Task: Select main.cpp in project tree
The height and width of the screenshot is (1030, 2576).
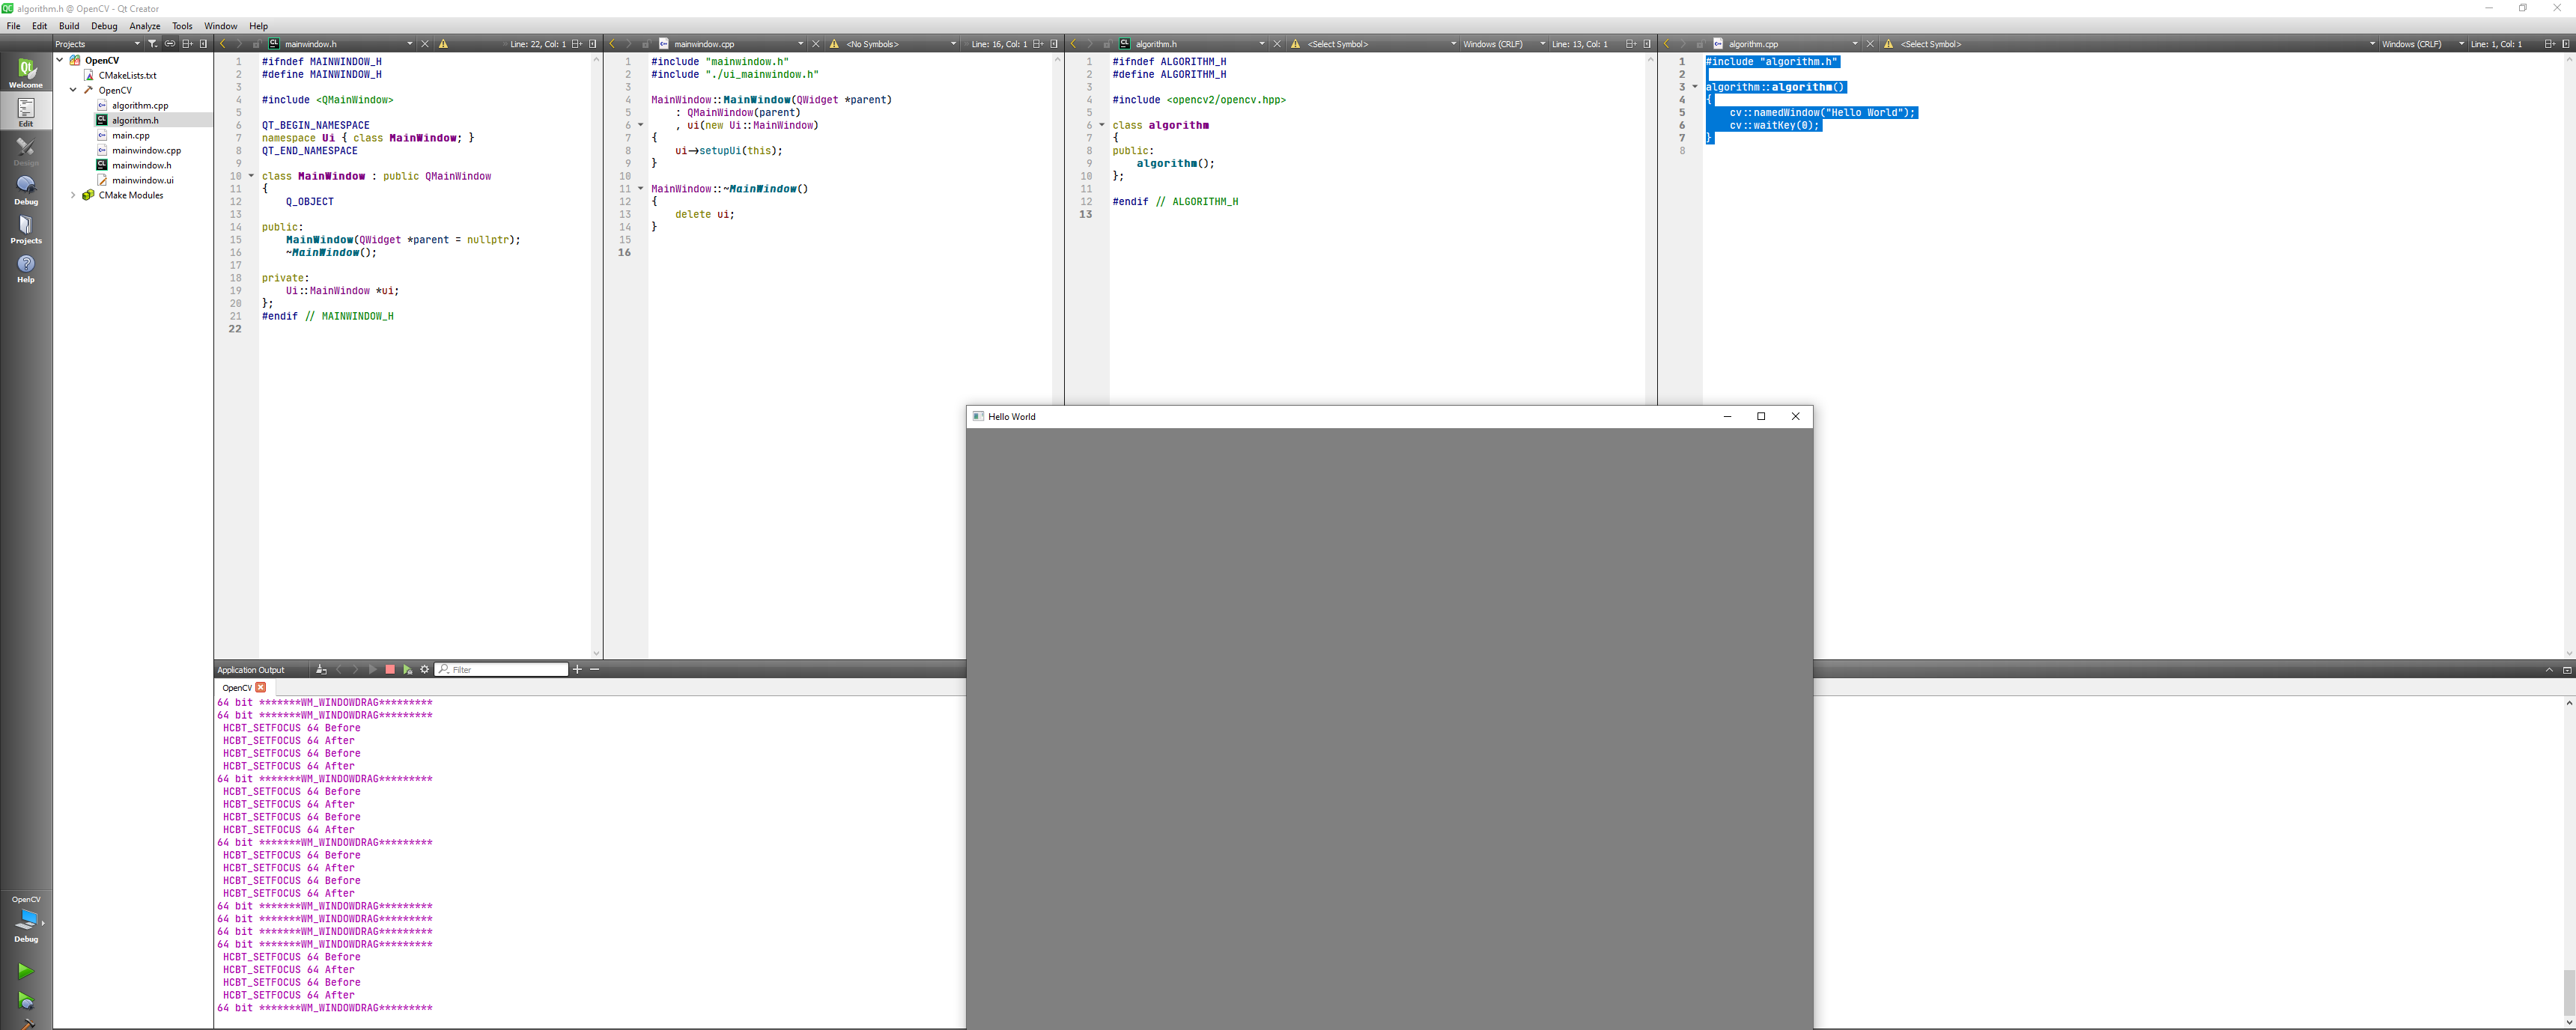Action: pos(130,136)
